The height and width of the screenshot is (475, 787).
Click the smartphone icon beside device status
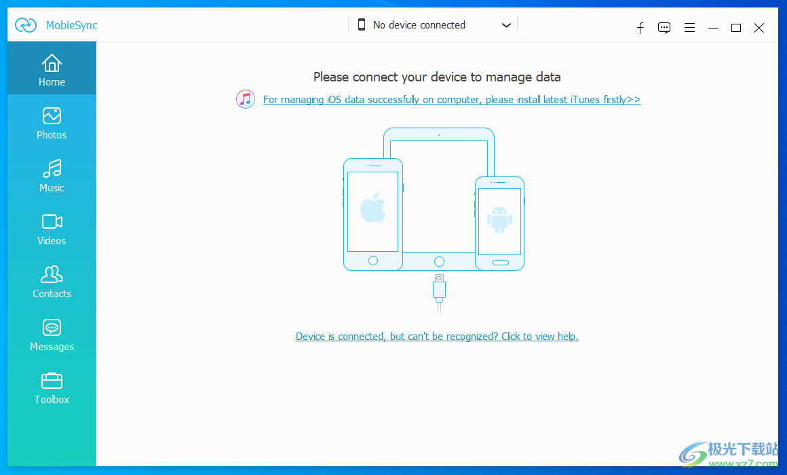click(x=362, y=24)
